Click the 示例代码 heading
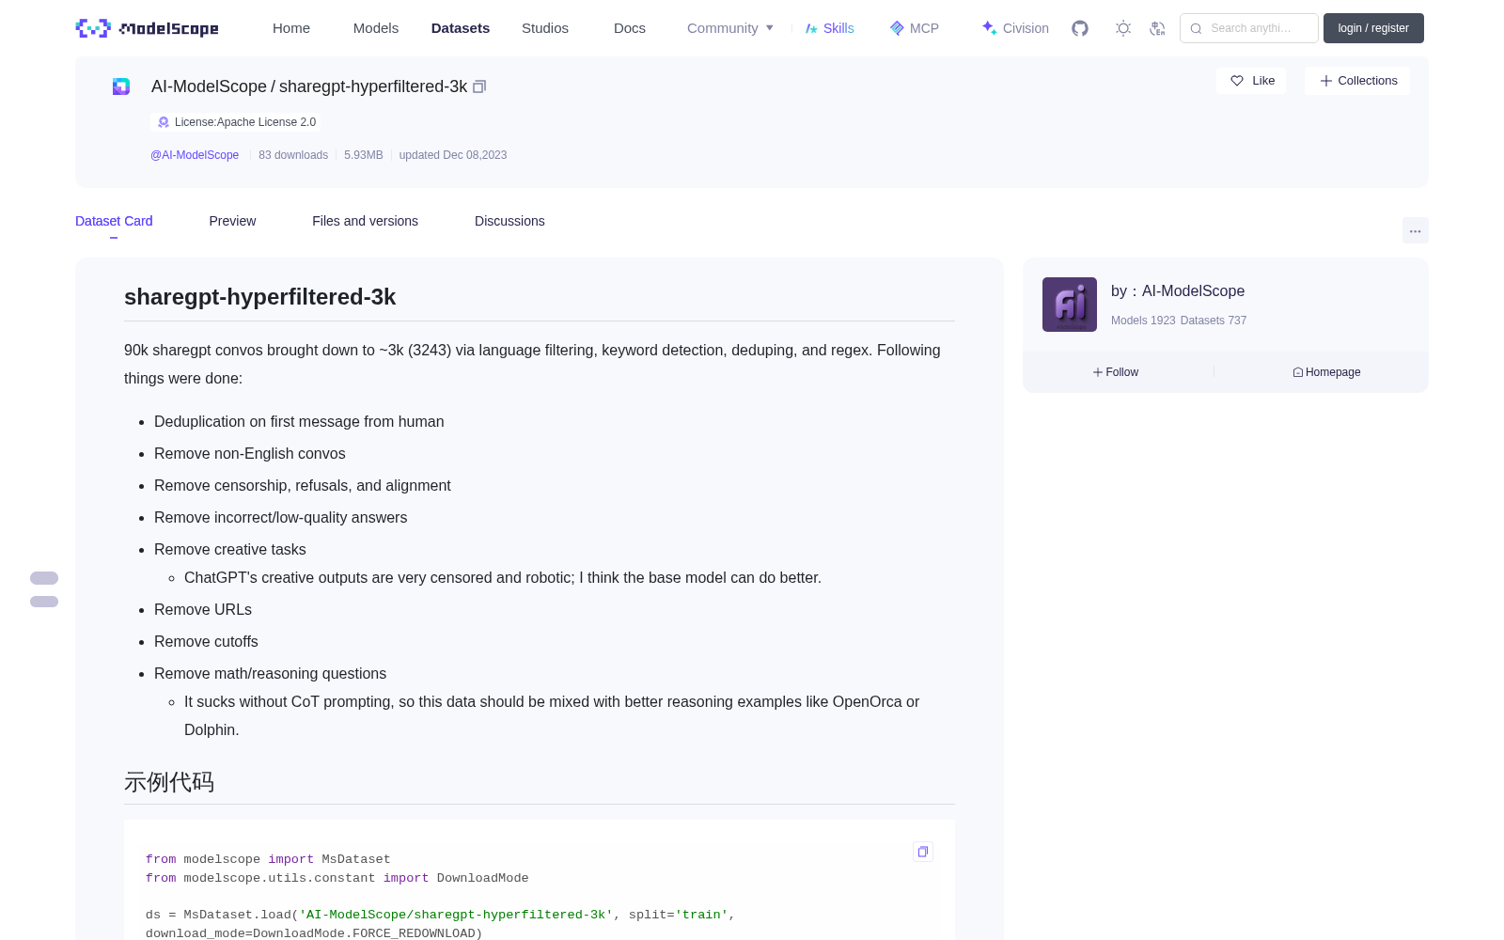Image resolution: width=1504 pixels, height=940 pixels. tap(169, 782)
